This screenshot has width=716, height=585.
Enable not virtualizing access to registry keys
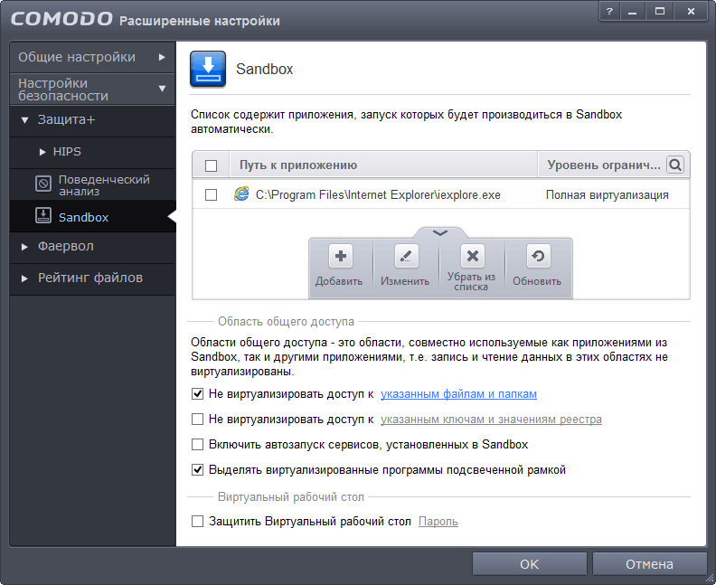(197, 419)
